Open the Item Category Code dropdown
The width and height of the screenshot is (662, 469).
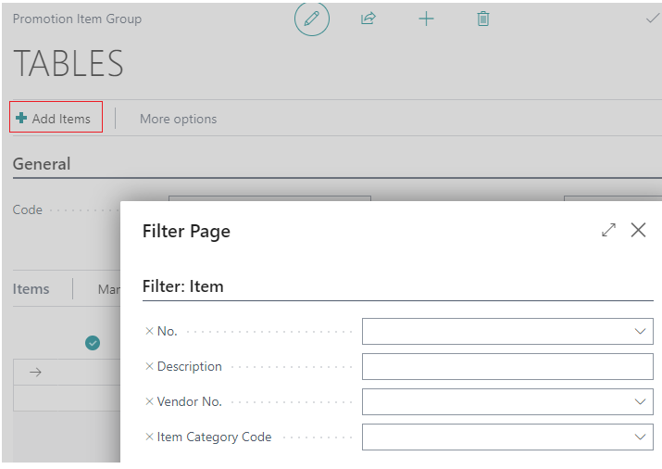tap(640, 437)
